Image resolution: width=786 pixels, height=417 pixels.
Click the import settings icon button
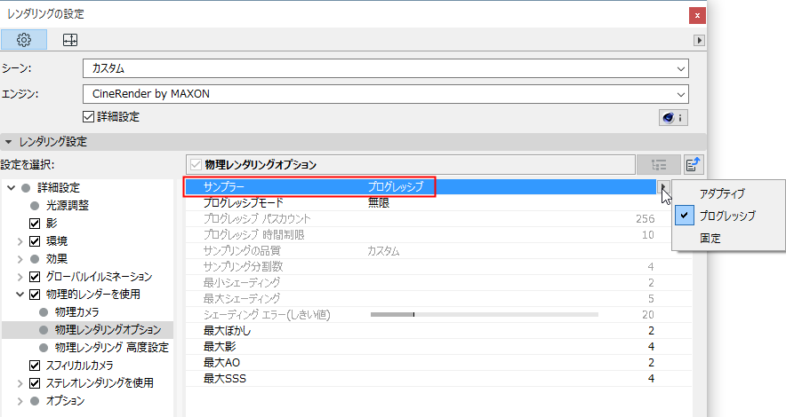pos(694,164)
